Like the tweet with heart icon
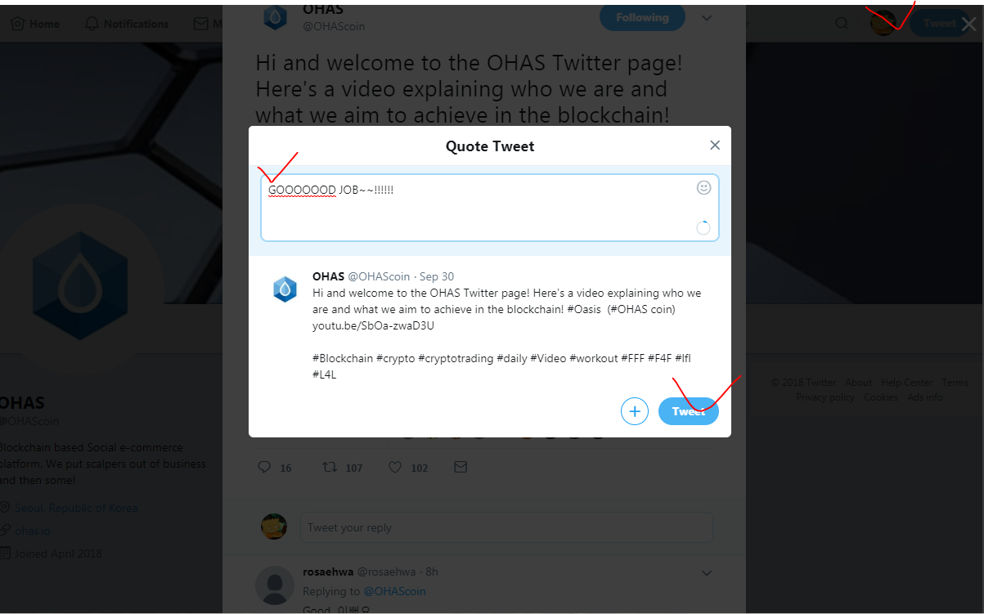984x614 pixels. (395, 468)
